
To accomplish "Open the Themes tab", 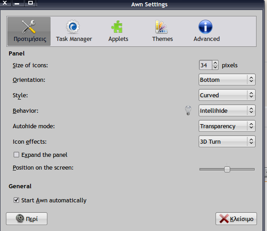I will 162,31.
